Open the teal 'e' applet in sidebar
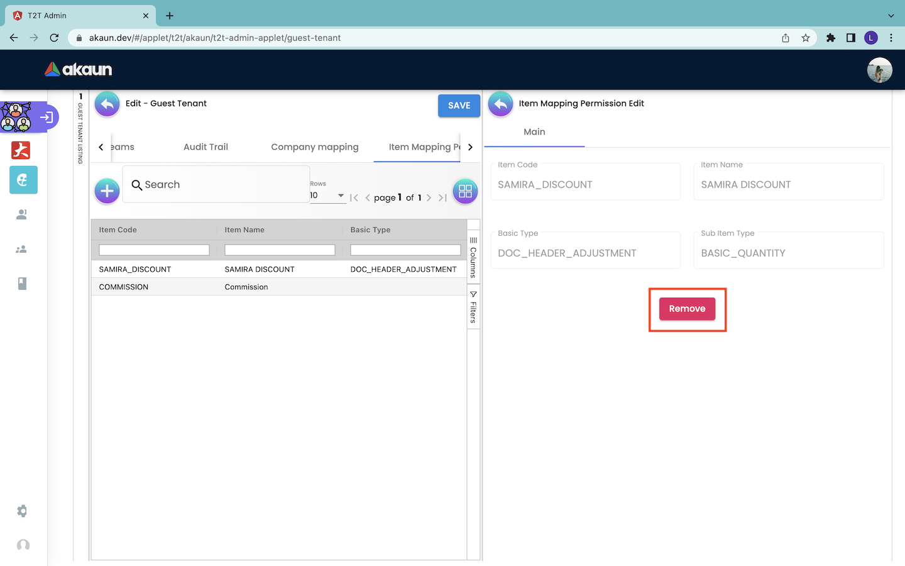This screenshot has width=905, height=566. pos(23,180)
